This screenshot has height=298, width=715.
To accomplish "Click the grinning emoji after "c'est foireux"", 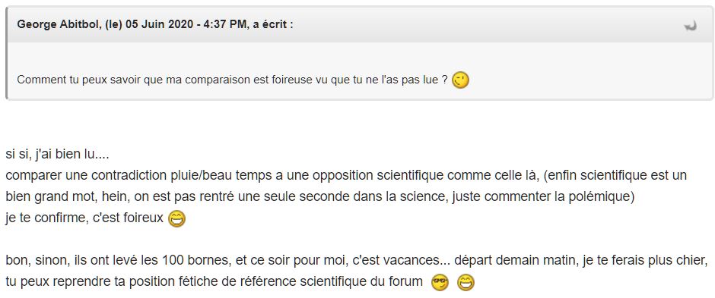I will pyautogui.click(x=177, y=219).
